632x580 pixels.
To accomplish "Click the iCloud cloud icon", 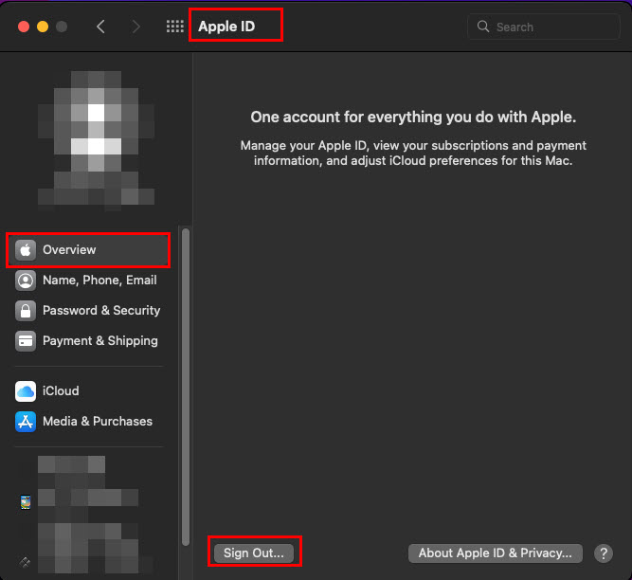I will [26, 391].
